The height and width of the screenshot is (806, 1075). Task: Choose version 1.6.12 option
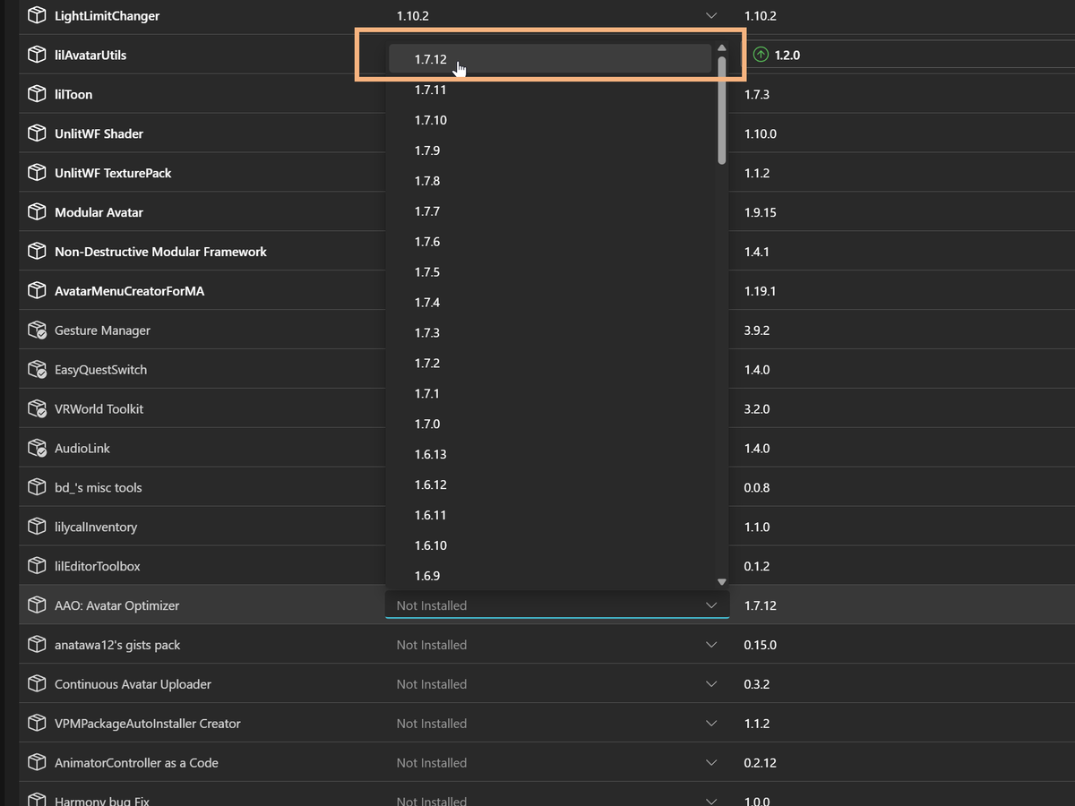pyautogui.click(x=550, y=484)
